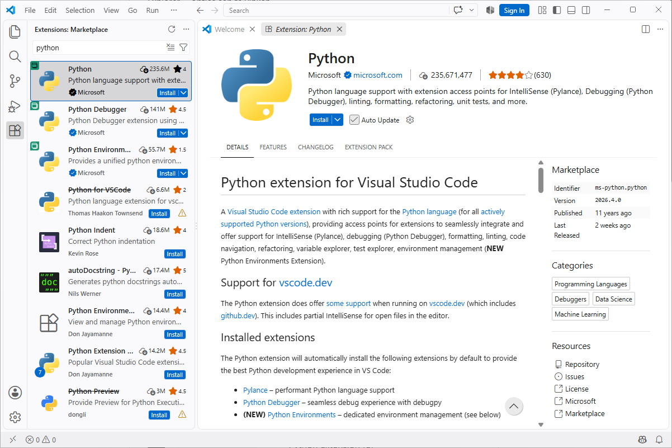Viewport: 672px width, 448px height.
Task: Open Install dropdown arrow on Python details page
Action: pos(337,120)
